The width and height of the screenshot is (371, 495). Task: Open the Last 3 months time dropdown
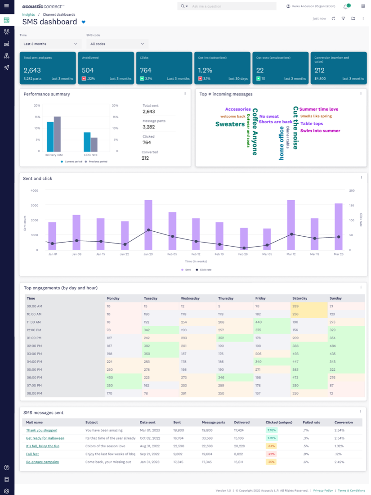tap(49, 44)
